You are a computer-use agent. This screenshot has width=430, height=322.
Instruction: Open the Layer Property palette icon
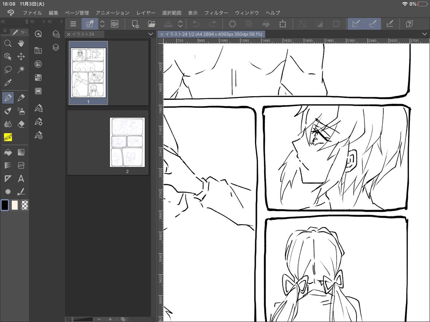[56, 34]
